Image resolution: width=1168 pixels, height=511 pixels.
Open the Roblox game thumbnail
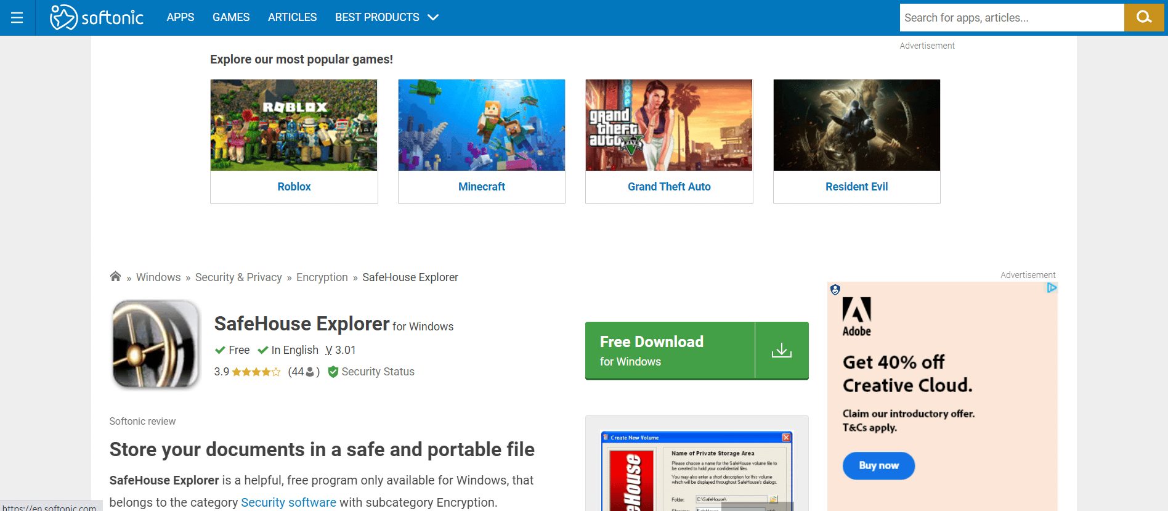[294, 125]
